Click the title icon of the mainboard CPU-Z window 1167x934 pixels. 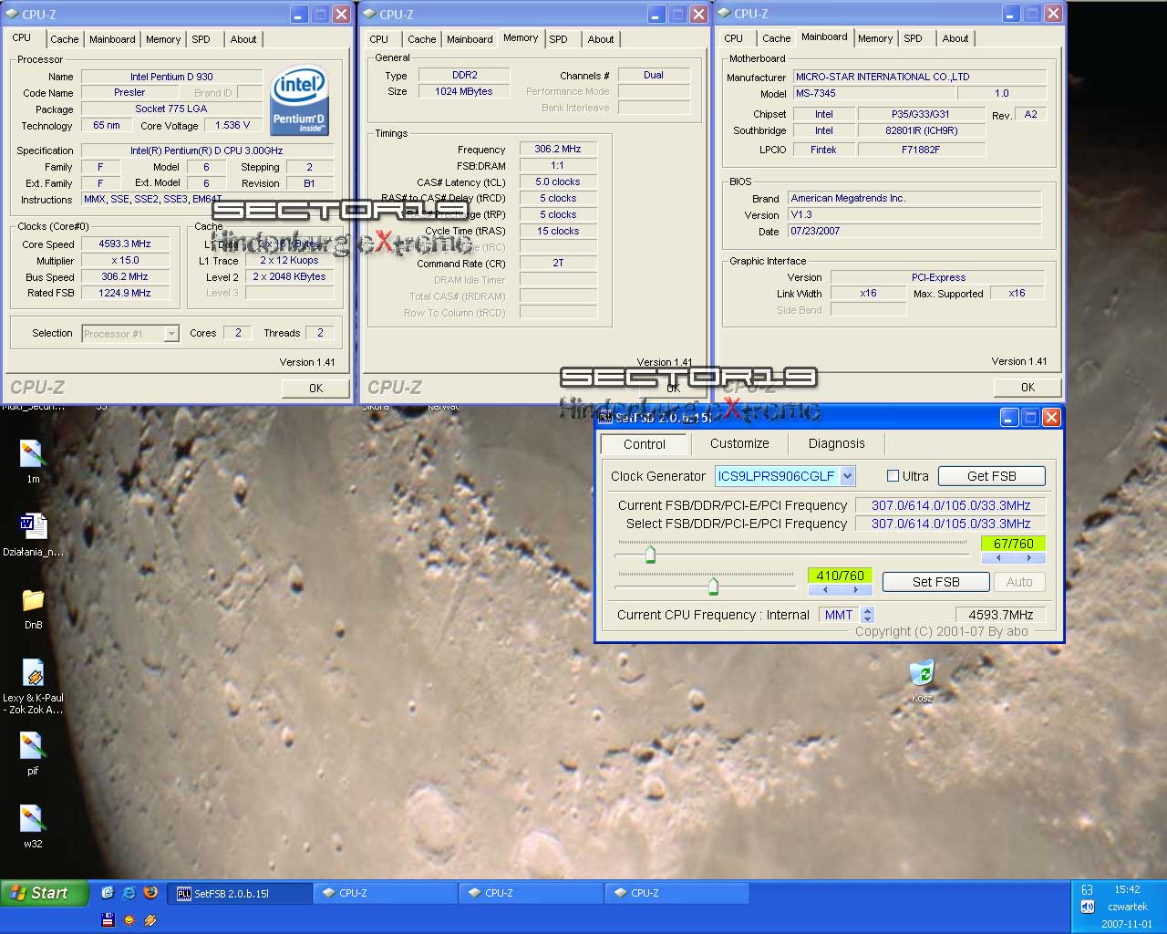click(724, 14)
